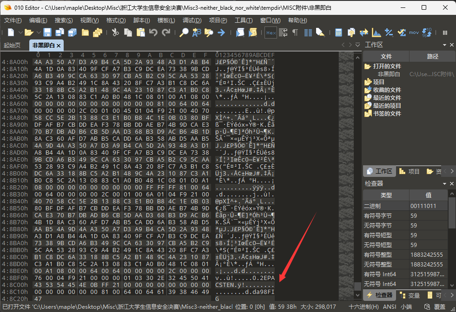Open the 检查器 panel options dropdown arrow

(444, 184)
